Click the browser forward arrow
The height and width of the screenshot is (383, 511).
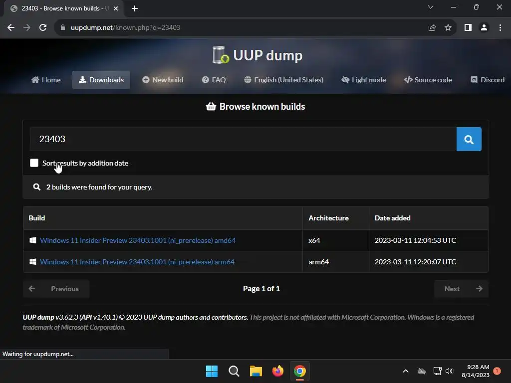[x=27, y=27]
